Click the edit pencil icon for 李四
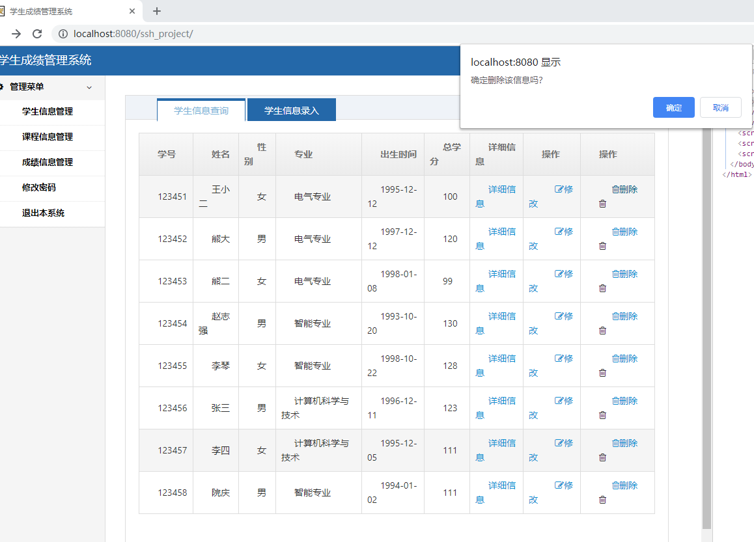The height and width of the screenshot is (542, 754). [x=559, y=443]
